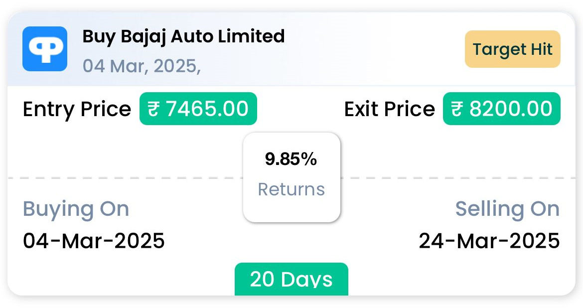Viewport: 583px width, 308px height.
Task: Select the Target Hit status badge
Action: tap(512, 49)
